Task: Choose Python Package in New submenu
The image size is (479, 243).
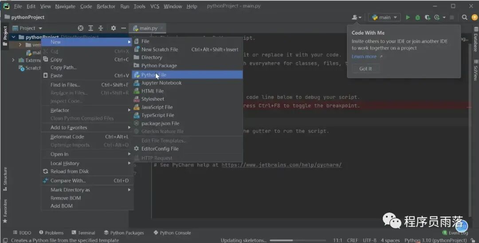Action: (187, 66)
